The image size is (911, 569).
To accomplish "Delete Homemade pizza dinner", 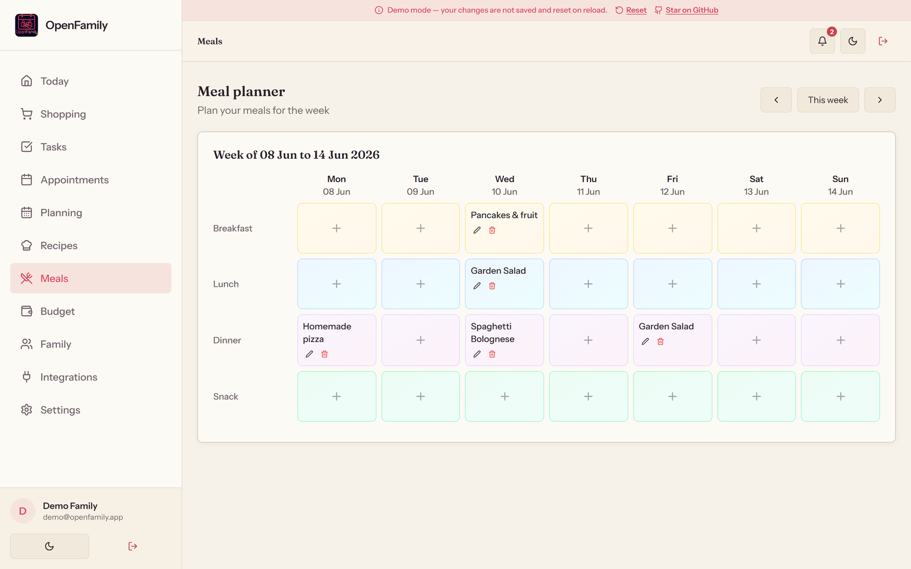I will click(325, 354).
